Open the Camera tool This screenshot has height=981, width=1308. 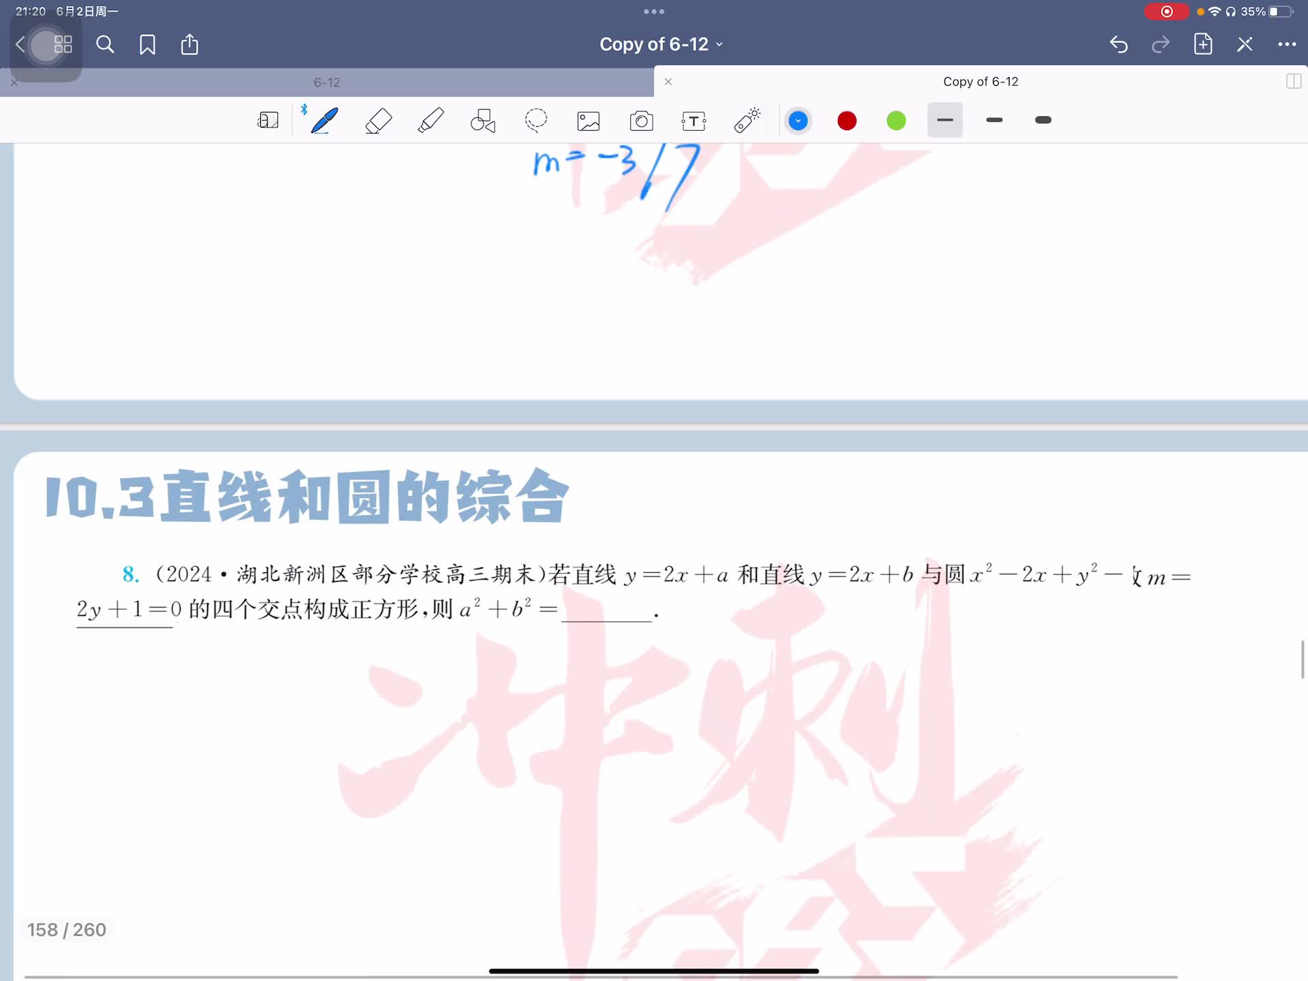coord(641,121)
